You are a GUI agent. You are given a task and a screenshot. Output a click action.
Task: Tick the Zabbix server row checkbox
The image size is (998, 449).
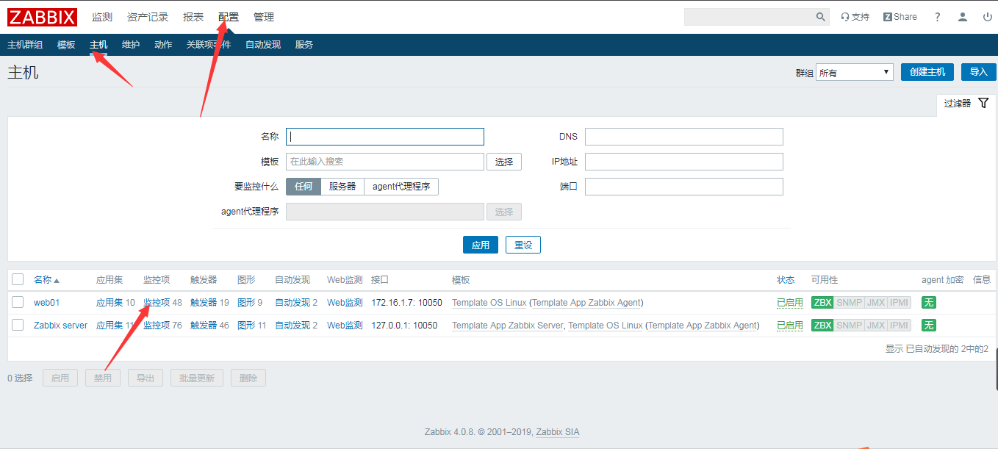point(18,326)
